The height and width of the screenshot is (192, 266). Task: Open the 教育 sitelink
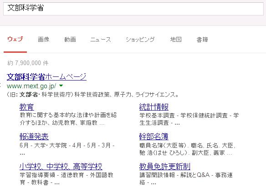26,107
